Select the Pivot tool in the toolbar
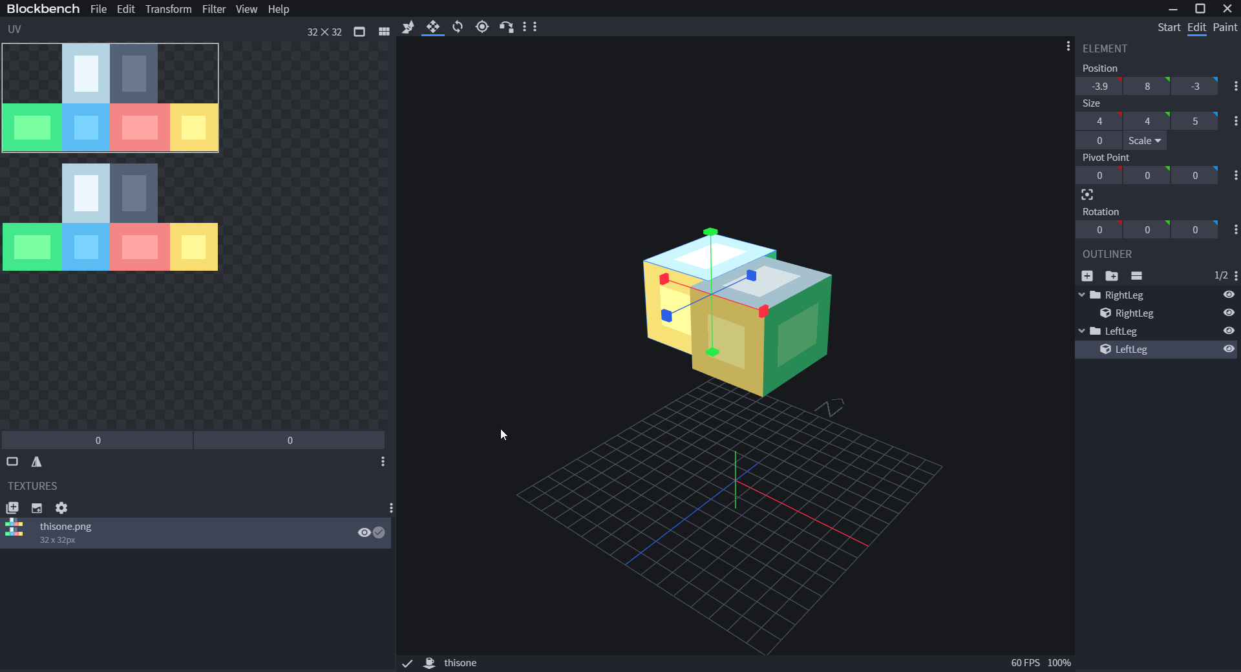1241x672 pixels. [482, 27]
